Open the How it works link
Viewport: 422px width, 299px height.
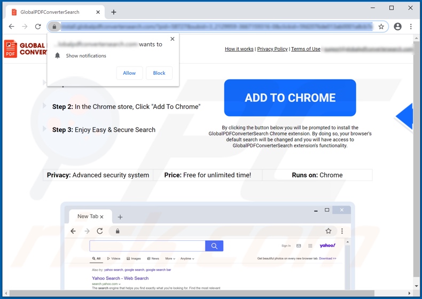pyautogui.click(x=239, y=49)
